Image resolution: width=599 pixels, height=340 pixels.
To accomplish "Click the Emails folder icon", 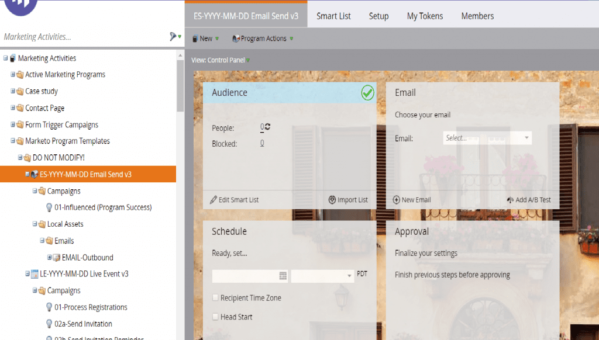I will point(49,241).
